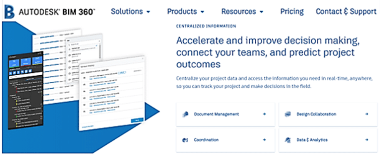Screen dimensions: 382x156
Task: Click the arrow on Design Collaboration card
Action: coord(367,114)
